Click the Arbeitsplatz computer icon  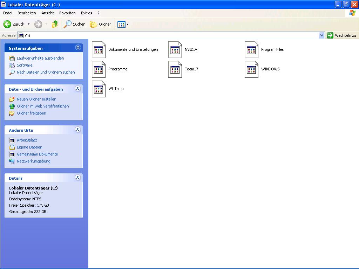pos(12,140)
